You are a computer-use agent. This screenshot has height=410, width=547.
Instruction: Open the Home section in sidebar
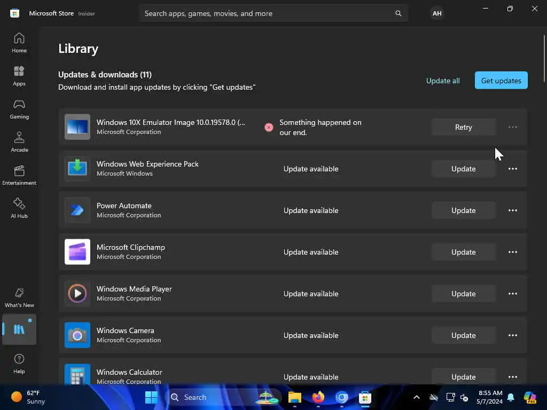click(19, 43)
